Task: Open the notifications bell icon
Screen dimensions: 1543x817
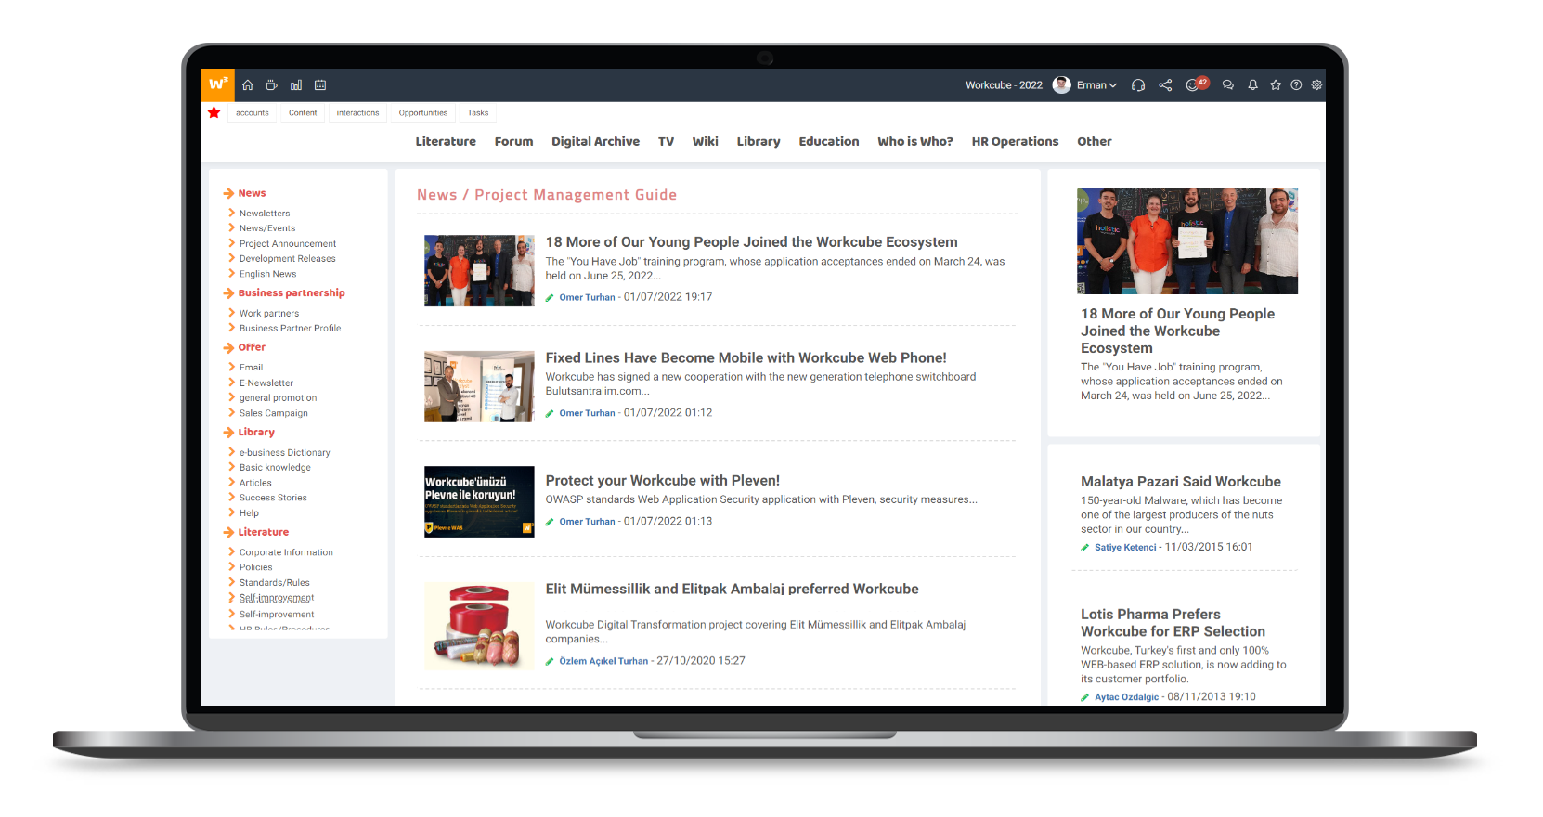Action: [x=1252, y=85]
